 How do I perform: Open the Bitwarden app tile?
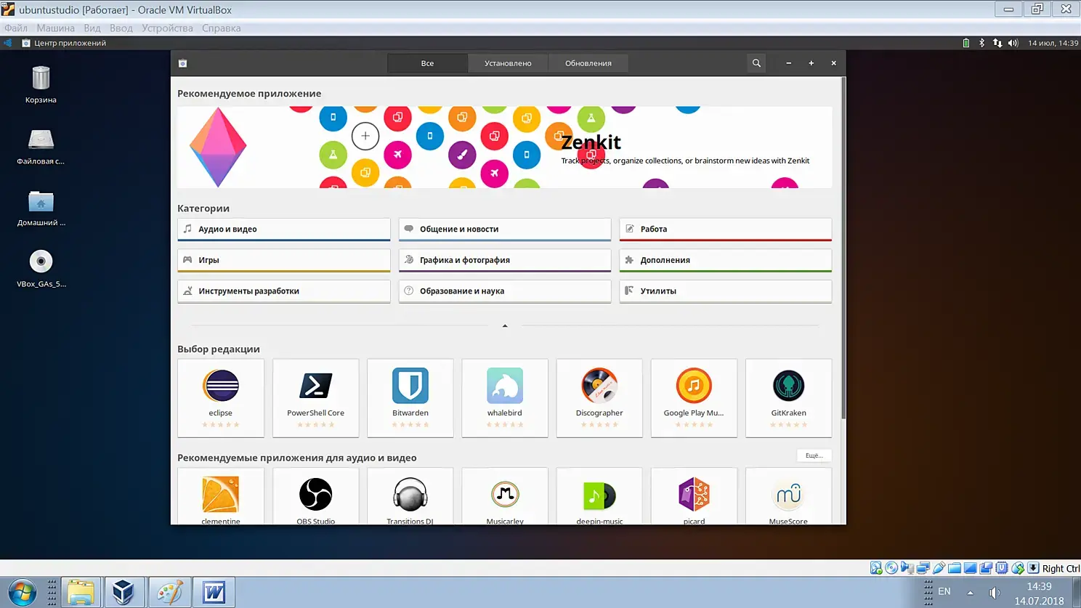(410, 398)
